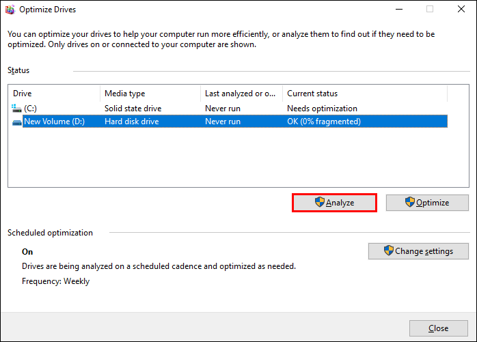Click the Close button at the bottom

[x=438, y=328]
